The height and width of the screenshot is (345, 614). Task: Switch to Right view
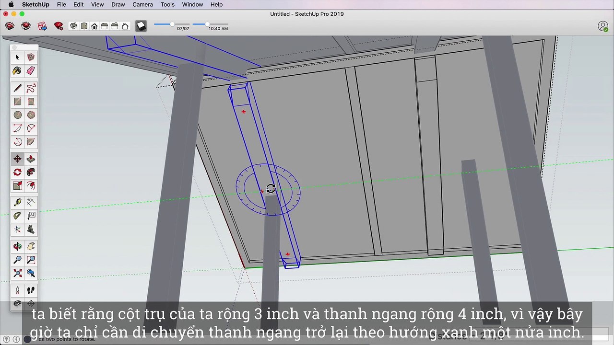[105, 26]
